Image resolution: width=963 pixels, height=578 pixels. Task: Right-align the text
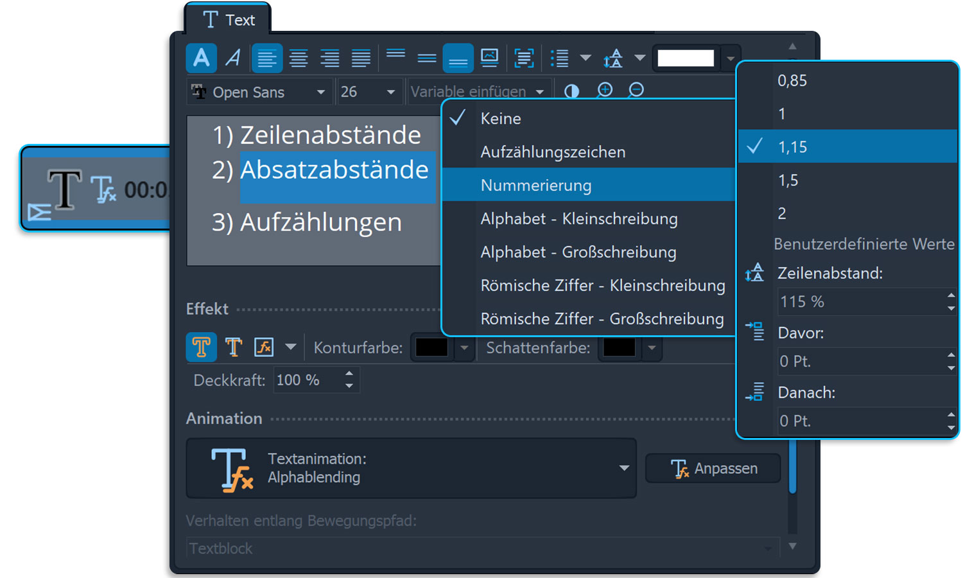coord(329,58)
